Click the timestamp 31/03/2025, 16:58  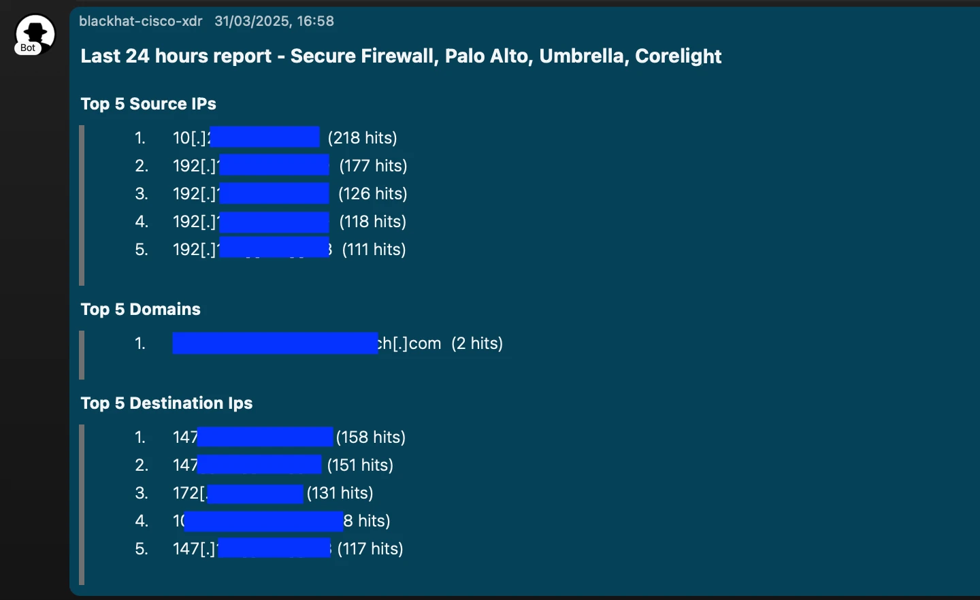(274, 21)
